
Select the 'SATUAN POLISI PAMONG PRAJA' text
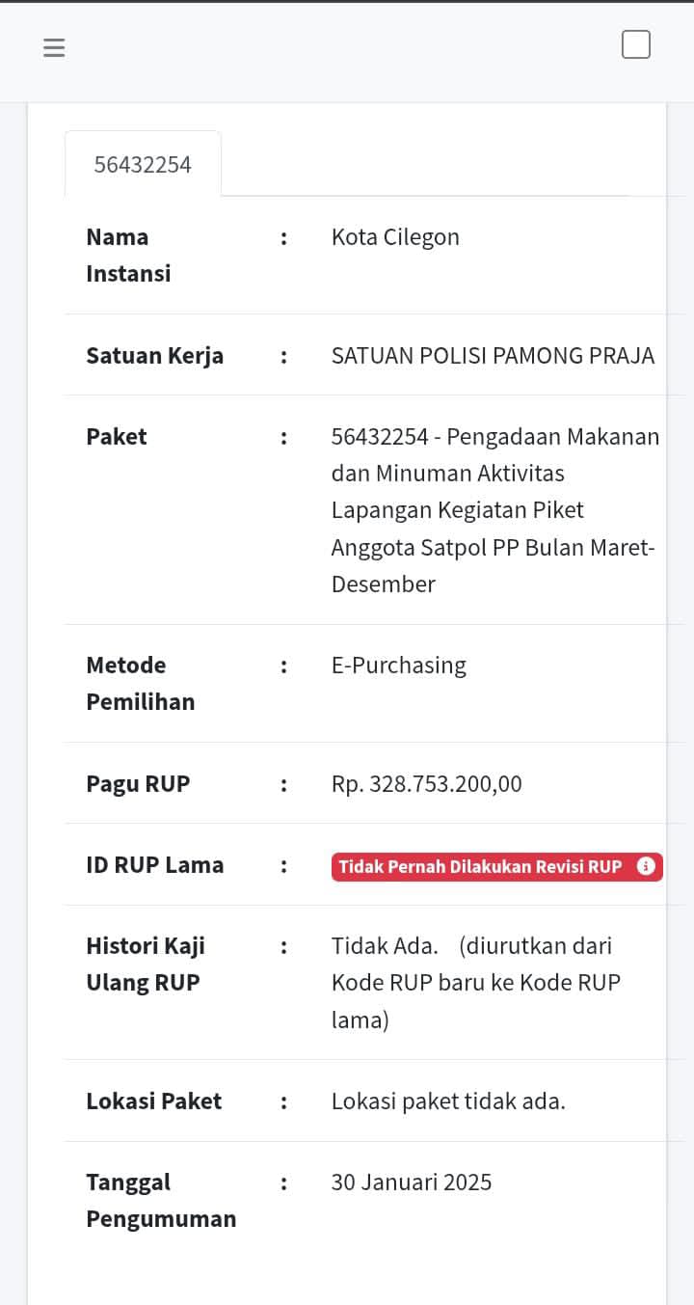pos(493,356)
